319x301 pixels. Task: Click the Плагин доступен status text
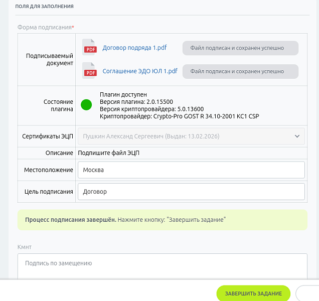[123, 94]
